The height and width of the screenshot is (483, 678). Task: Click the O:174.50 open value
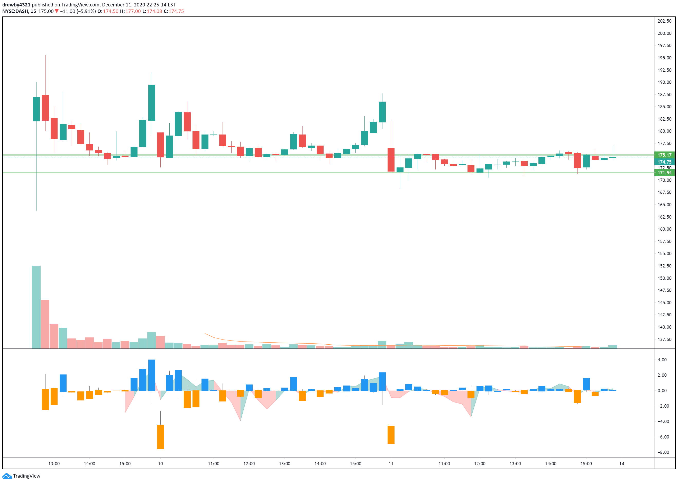point(108,11)
